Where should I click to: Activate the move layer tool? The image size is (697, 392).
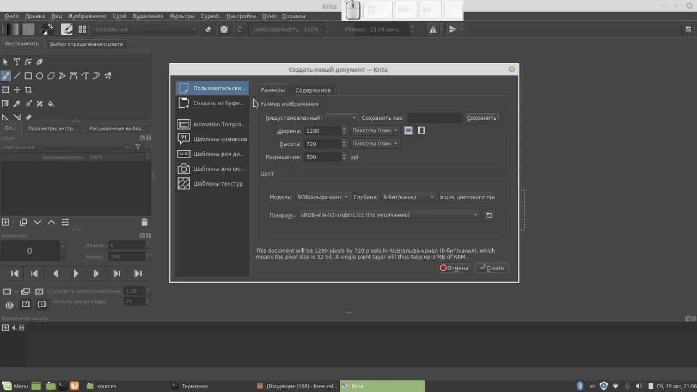pos(17,90)
